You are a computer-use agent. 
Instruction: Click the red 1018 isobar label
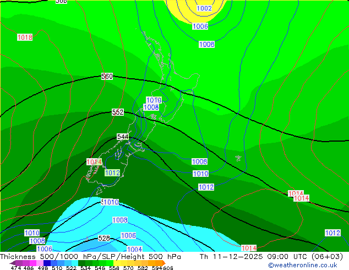click(x=25, y=37)
